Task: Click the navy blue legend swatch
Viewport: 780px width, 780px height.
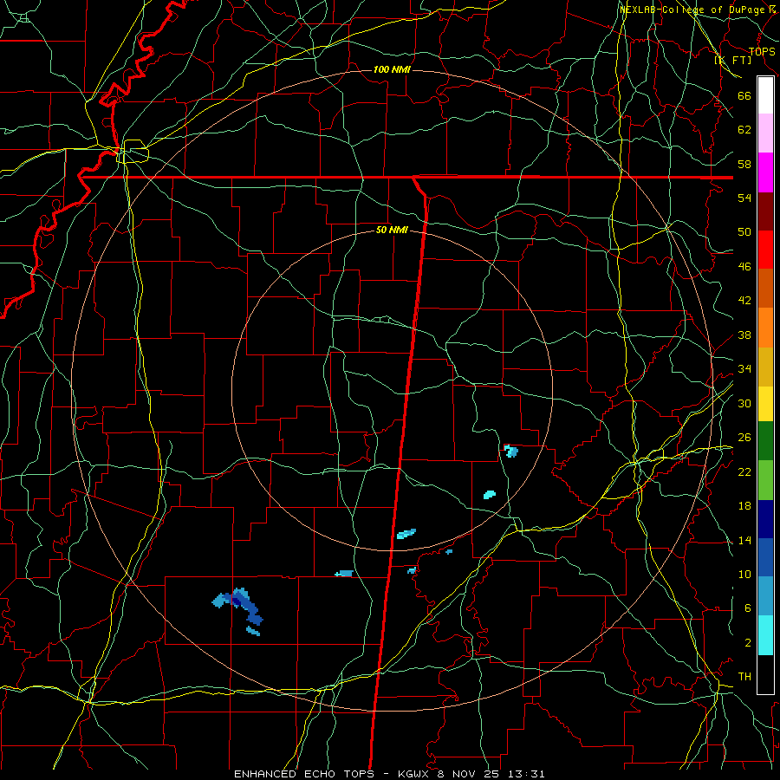Action: 765,519
